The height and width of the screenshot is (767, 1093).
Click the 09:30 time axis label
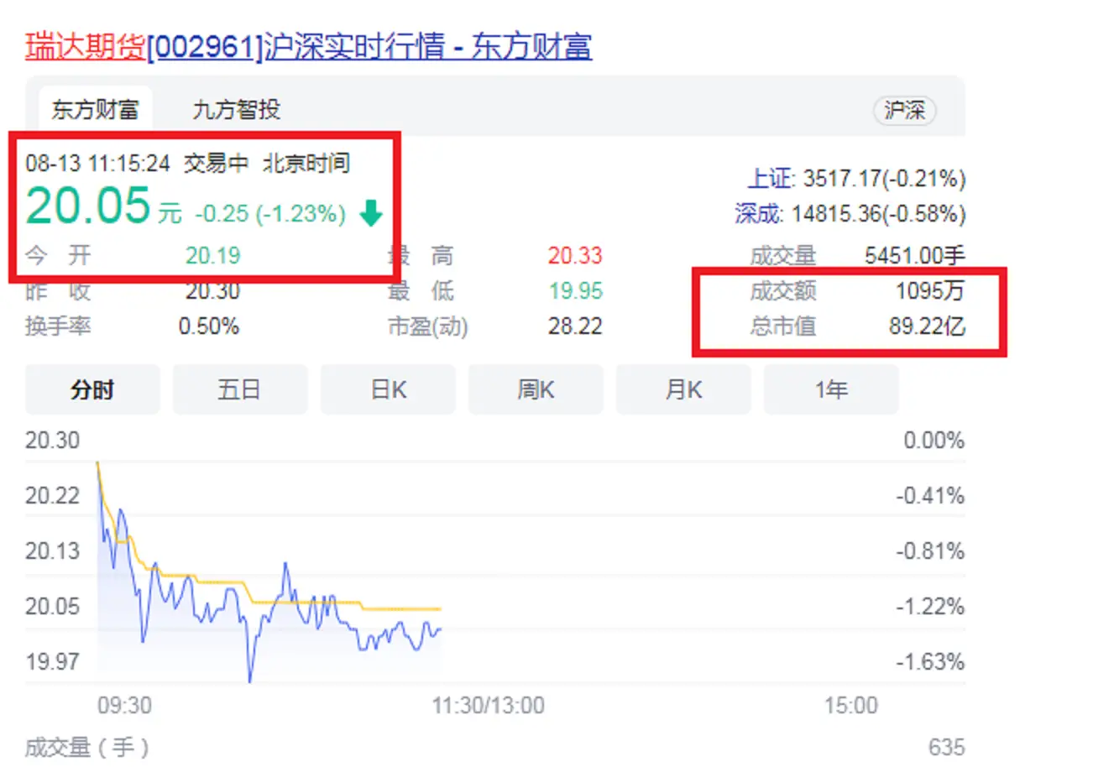(124, 706)
